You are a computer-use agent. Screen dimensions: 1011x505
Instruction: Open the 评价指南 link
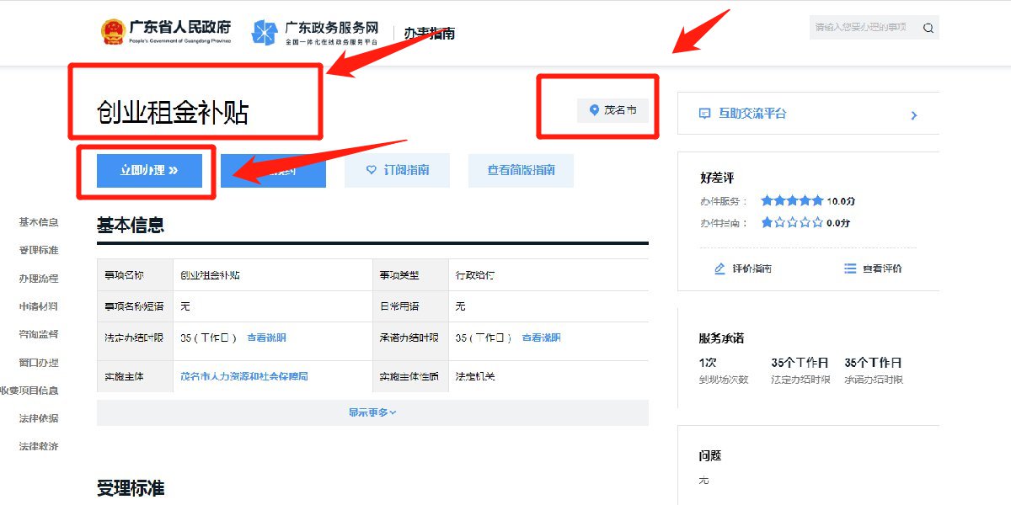pos(752,268)
